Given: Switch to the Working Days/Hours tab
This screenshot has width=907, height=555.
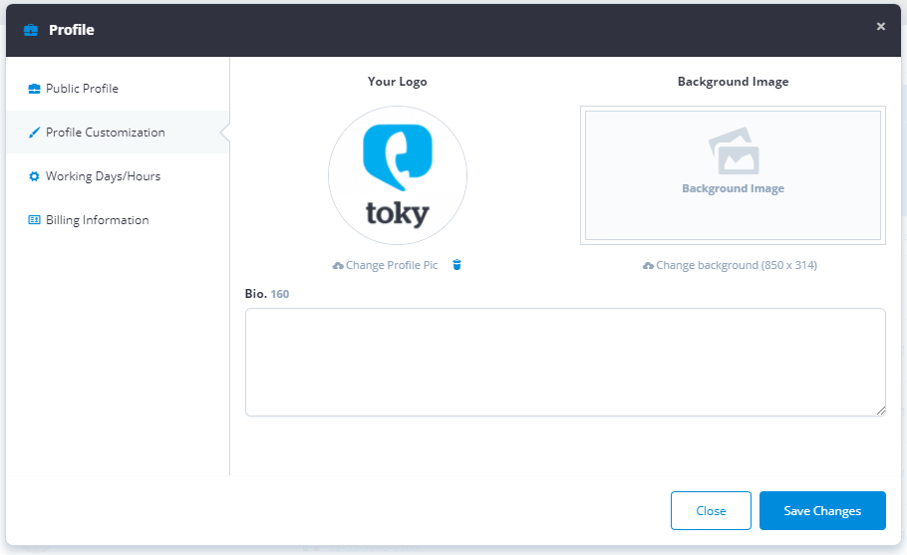Looking at the screenshot, I should pos(103,176).
